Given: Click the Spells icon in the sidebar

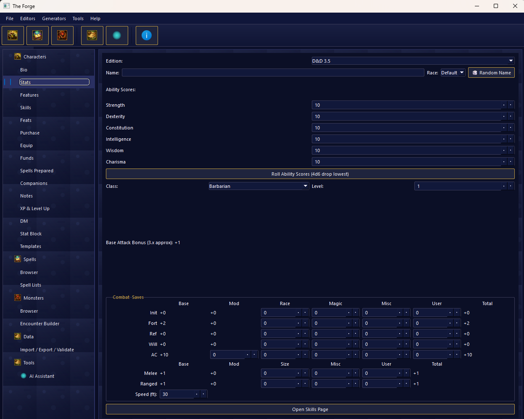Looking at the screenshot, I should coord(18,259).
